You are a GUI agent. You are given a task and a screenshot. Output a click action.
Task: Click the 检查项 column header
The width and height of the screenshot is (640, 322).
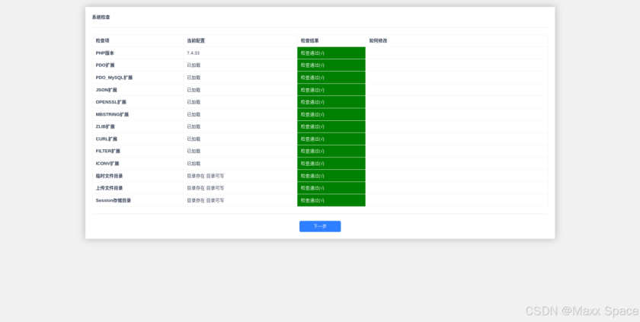(x=102, y=41)
